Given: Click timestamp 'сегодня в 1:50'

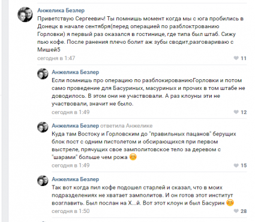Looking at the screenshot, I should [x=71, y=211].
